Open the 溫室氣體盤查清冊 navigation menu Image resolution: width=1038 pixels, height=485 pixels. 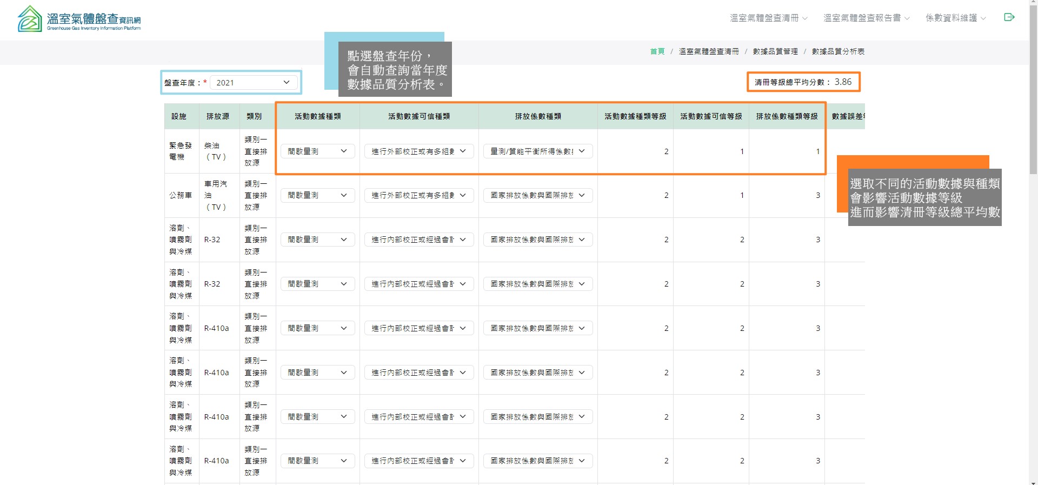coord(768,18)
